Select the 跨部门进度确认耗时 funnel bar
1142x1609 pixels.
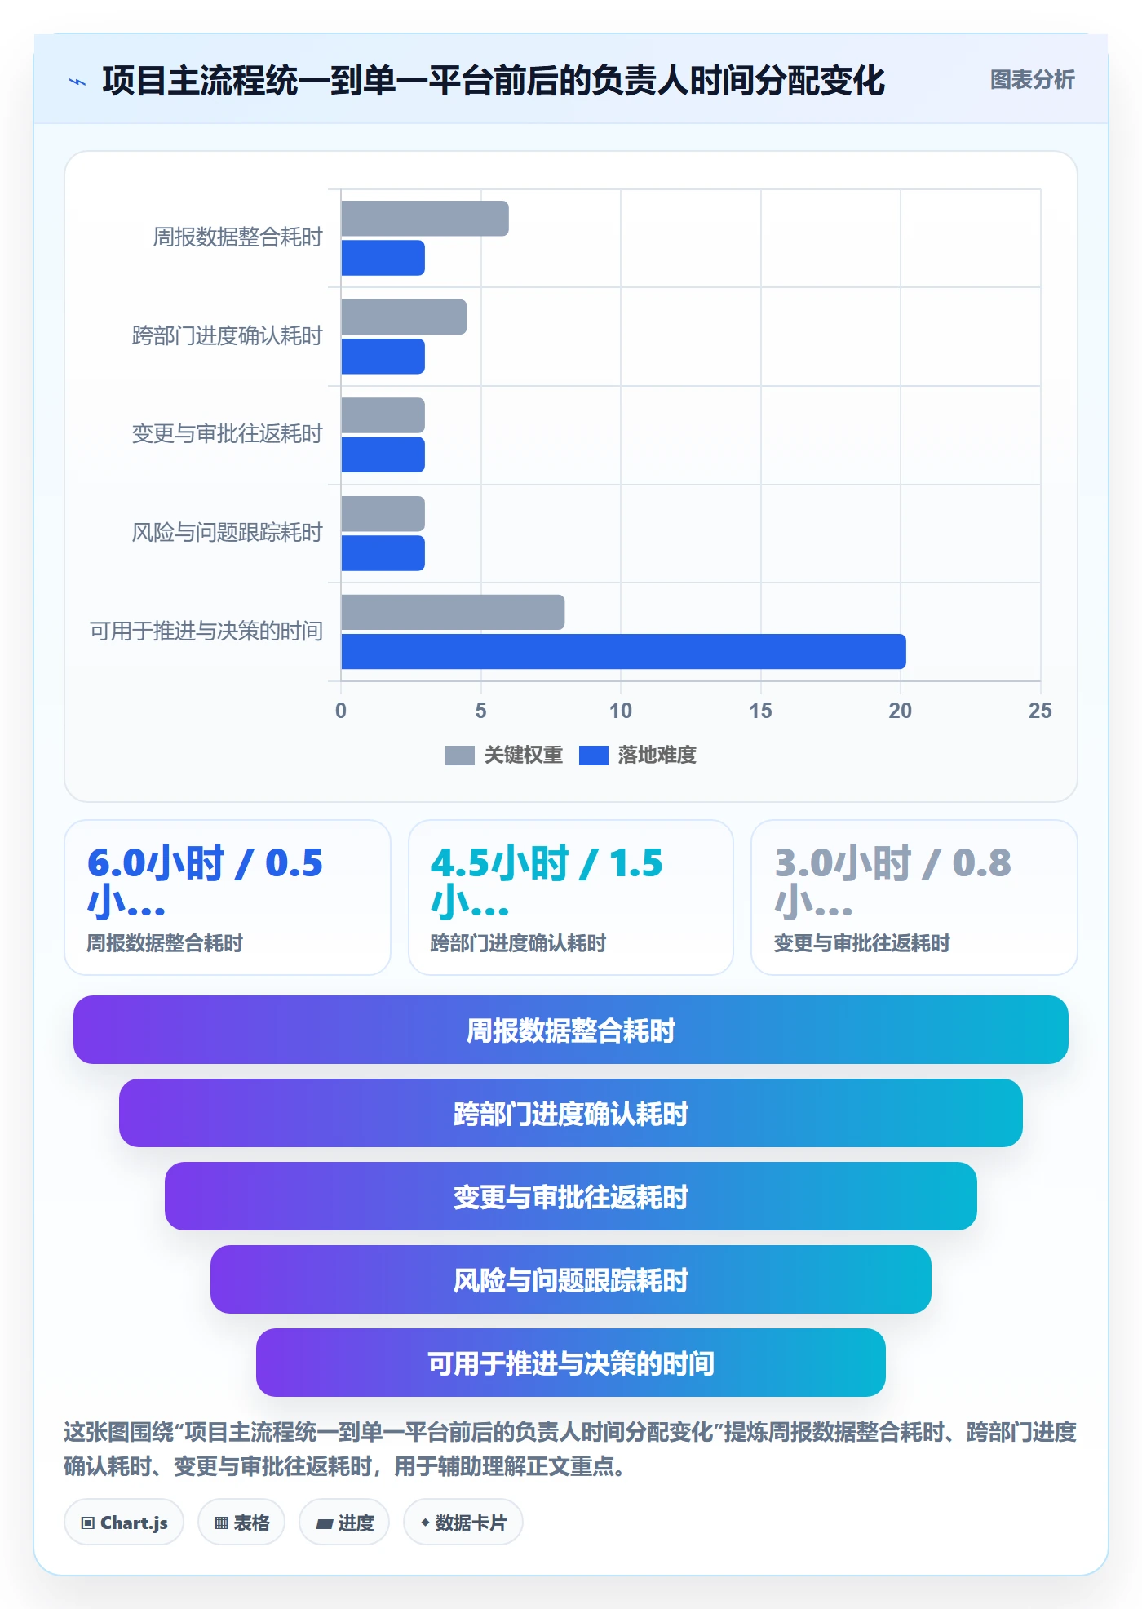(571, 1113)
